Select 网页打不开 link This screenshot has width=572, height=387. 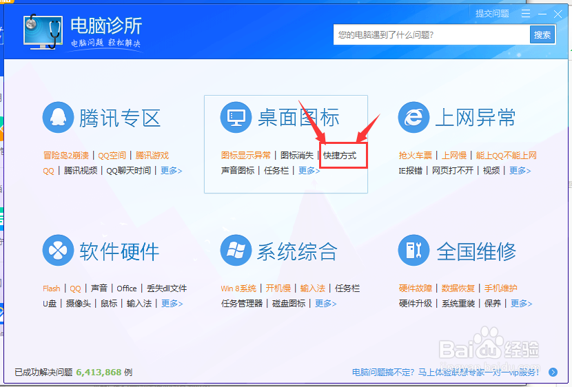tap(453, 171)
